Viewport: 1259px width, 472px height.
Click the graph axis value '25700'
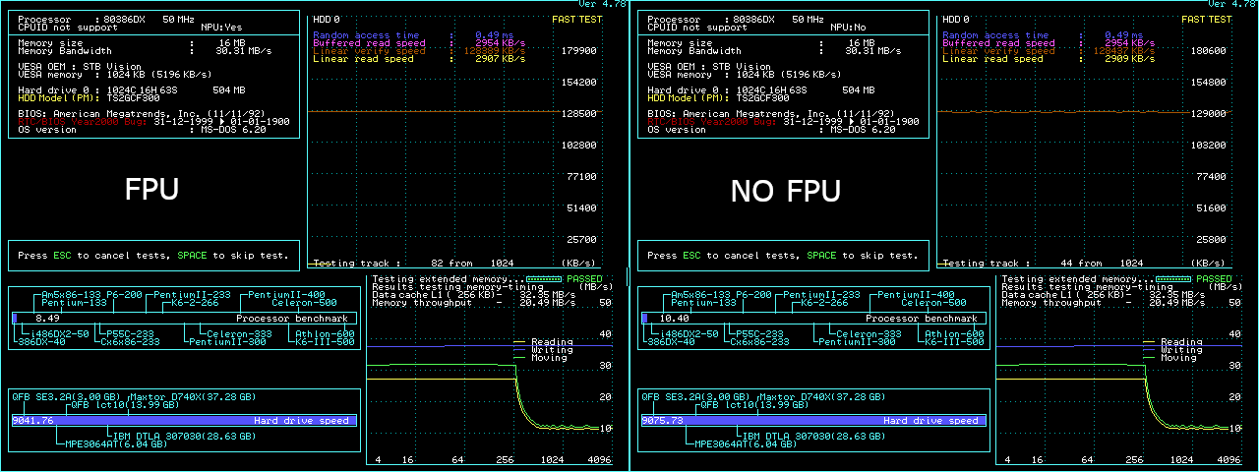pyautogui.click(x=583, y=239)
